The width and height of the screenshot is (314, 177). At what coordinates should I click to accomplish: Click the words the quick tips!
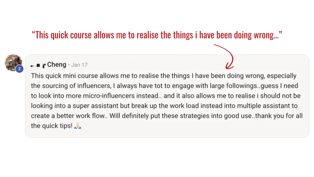52,126
